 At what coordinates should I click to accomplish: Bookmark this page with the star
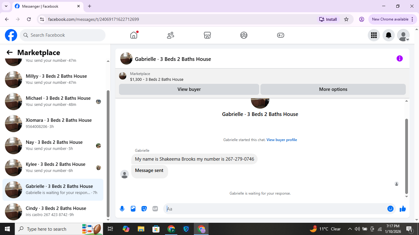(346, 19)
